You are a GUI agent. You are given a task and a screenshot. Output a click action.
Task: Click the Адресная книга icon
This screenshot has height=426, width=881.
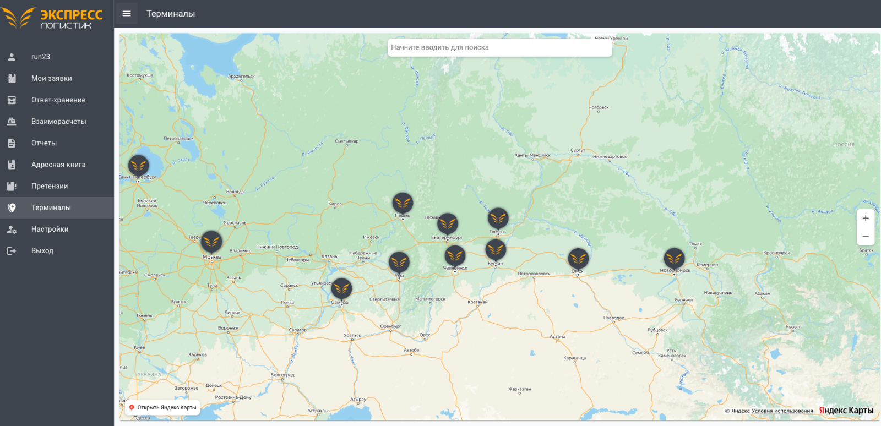point(12,165)
